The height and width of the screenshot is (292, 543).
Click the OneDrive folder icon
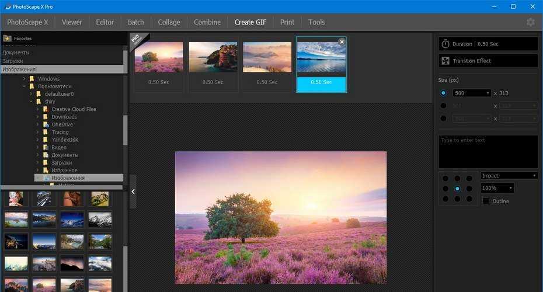(x=46, y=124)
